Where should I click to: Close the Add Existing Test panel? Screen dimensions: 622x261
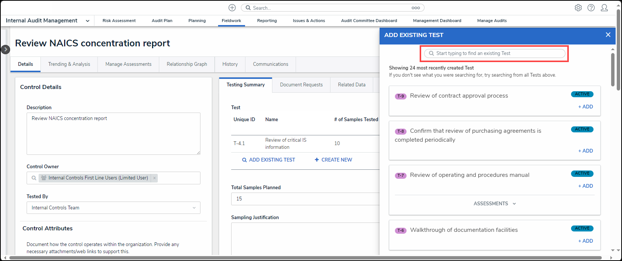pyautogui.click(x=608, y=35)
